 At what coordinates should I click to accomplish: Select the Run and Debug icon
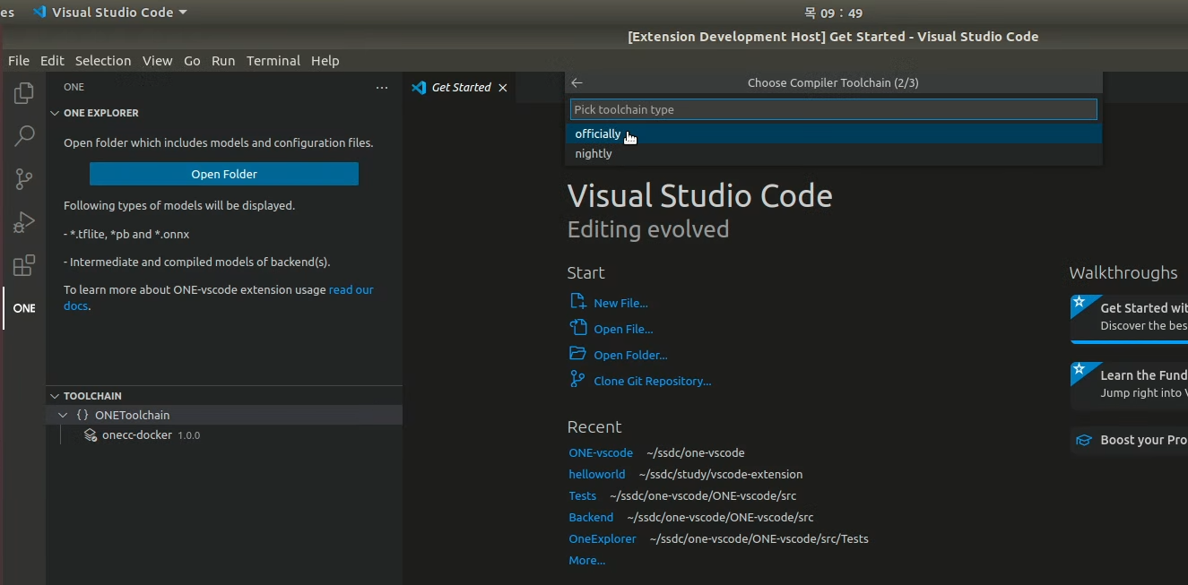23,222
